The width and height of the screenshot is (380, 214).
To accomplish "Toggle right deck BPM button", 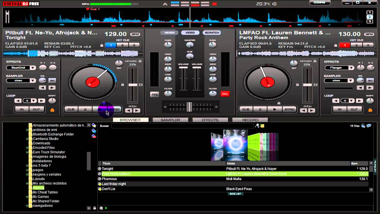I will pos(369,34).
